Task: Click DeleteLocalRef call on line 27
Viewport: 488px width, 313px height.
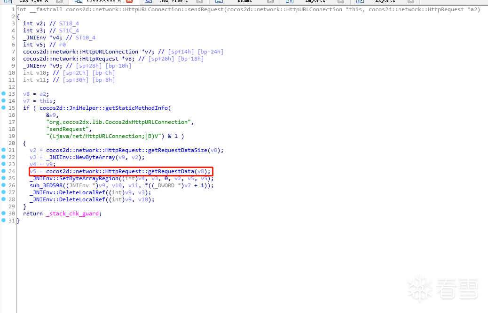Action: [82, 192]
